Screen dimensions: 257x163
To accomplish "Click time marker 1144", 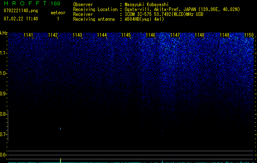I will click(x=102, y=35).
